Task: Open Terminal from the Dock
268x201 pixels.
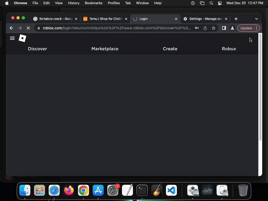Action: (142, 190)
